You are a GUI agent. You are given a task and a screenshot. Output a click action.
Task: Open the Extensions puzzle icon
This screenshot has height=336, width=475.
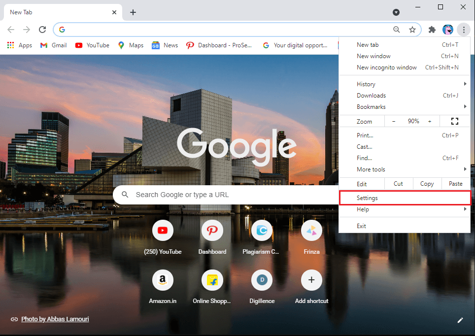432,30
